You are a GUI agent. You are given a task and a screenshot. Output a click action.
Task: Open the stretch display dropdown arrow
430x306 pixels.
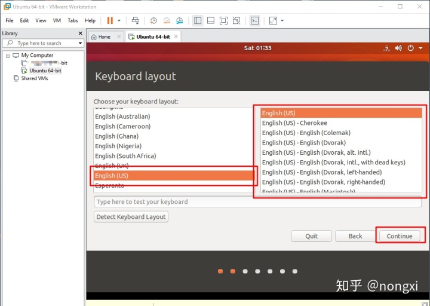[x=282, y=20]
